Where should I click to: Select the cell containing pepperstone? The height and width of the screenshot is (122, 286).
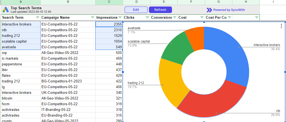[x=12, y=64]
